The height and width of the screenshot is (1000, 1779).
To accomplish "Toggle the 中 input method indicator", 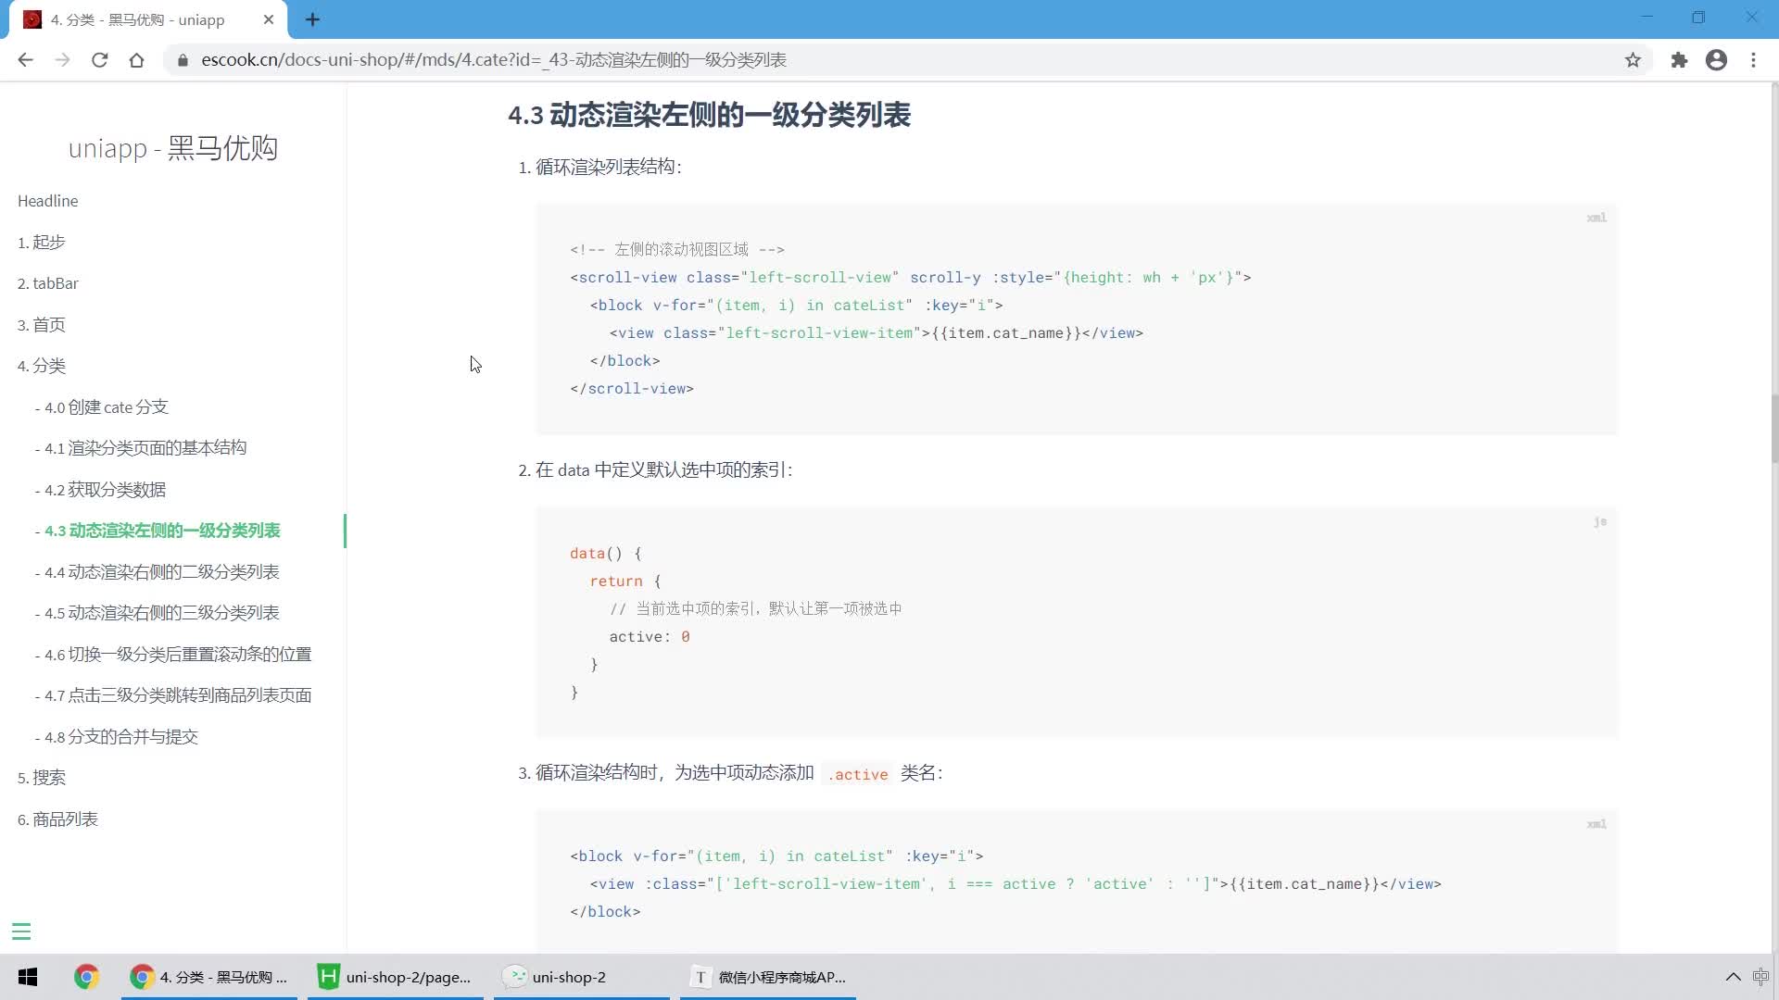I will [x=1760, y=977].
